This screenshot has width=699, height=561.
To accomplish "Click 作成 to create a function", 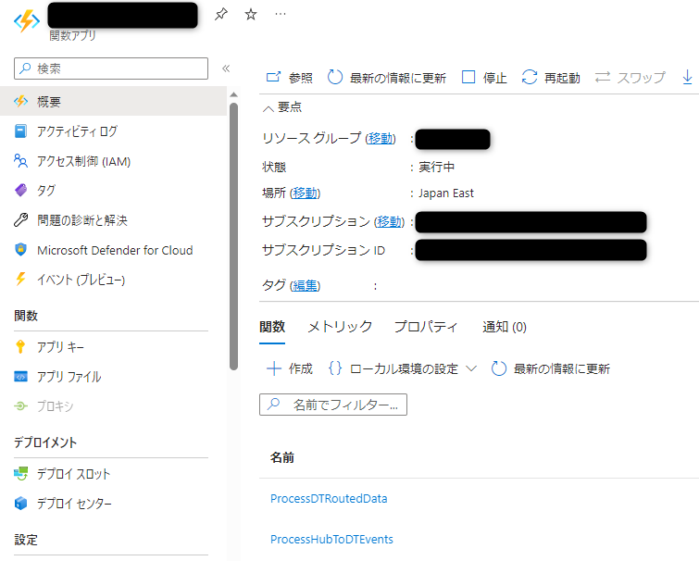I will click(290, 368).
